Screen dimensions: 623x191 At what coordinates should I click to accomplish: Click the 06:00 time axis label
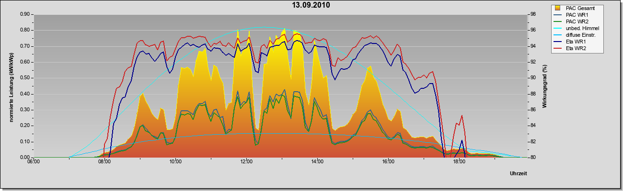34,161
